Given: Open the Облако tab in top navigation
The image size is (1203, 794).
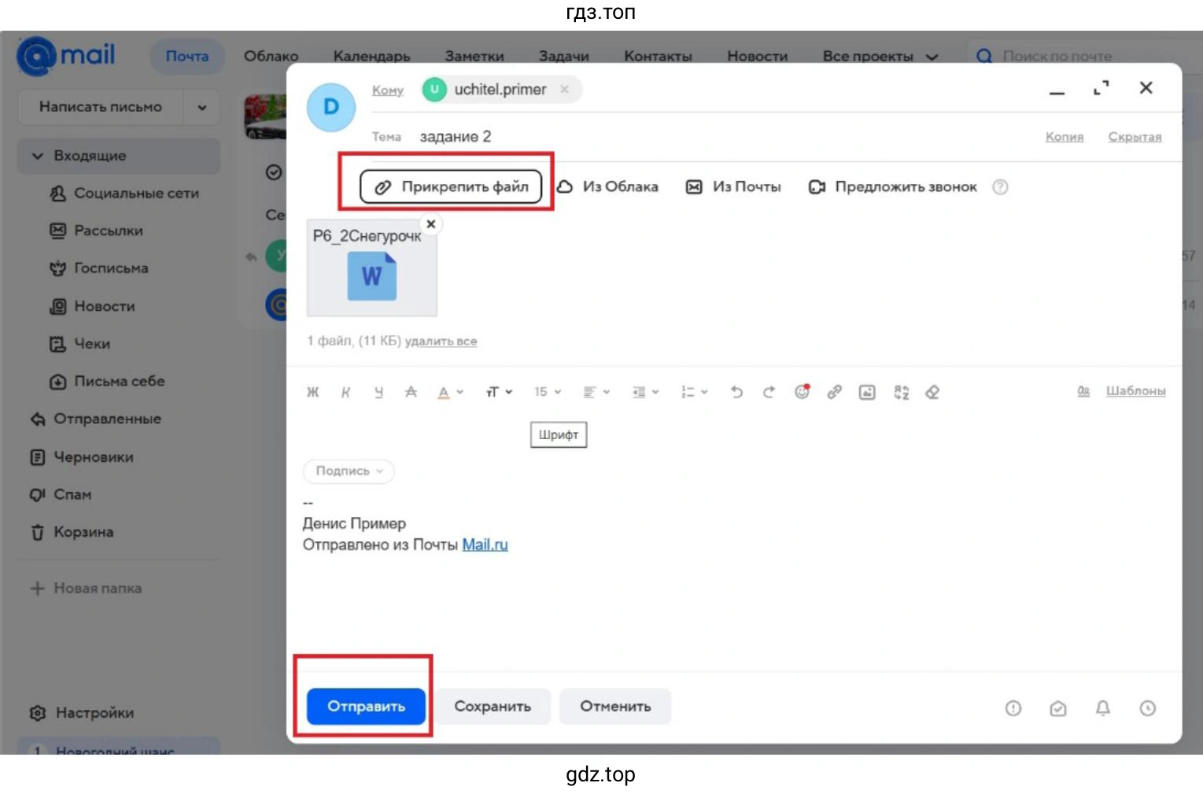Looking at the screenshot, I should 271,56.
